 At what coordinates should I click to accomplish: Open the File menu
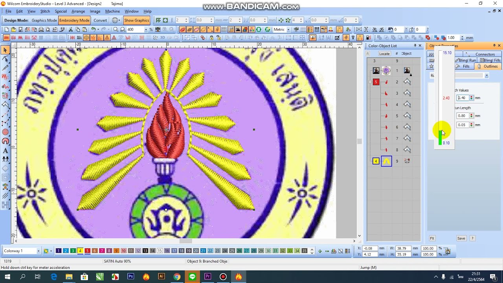click(8, 11)
